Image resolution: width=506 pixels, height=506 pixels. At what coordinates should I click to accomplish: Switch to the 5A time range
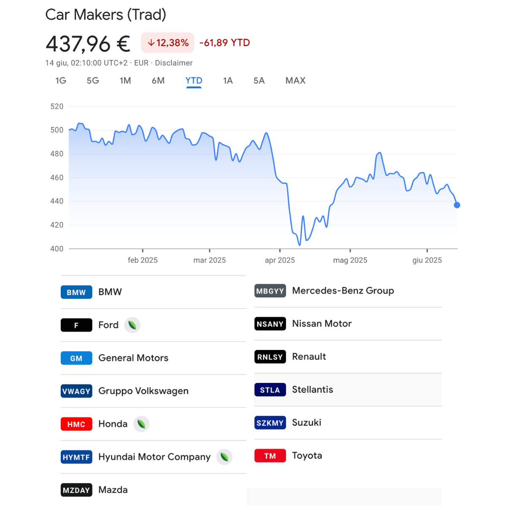pyautogui.click(x=259, y=81)
